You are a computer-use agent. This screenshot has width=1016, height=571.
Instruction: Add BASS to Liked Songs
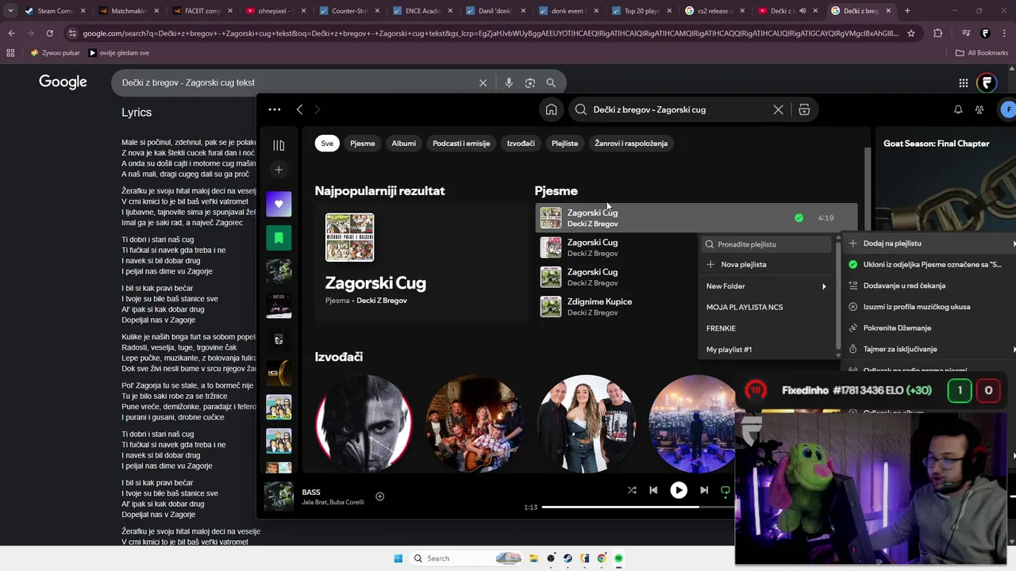click(x=379, y=496)
